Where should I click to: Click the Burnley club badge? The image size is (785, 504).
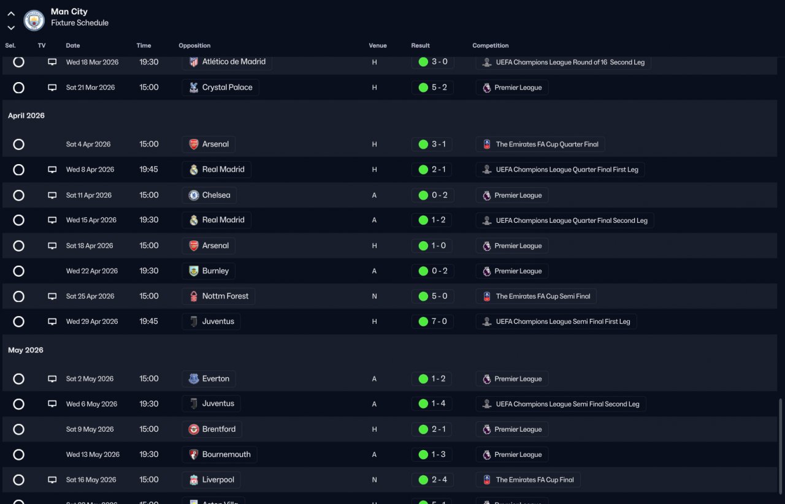[x=194, y=271]
